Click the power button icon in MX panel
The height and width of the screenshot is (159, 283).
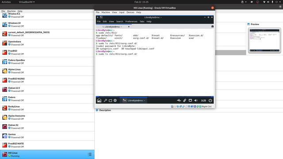click(210, 100)
